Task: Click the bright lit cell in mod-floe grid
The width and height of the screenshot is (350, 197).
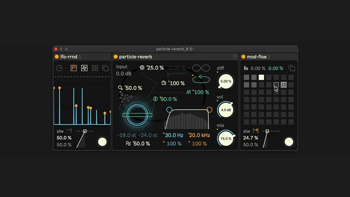Action: 261,77
